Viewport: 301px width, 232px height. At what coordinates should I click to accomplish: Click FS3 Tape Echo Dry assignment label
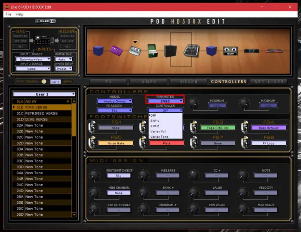point(218,128)
